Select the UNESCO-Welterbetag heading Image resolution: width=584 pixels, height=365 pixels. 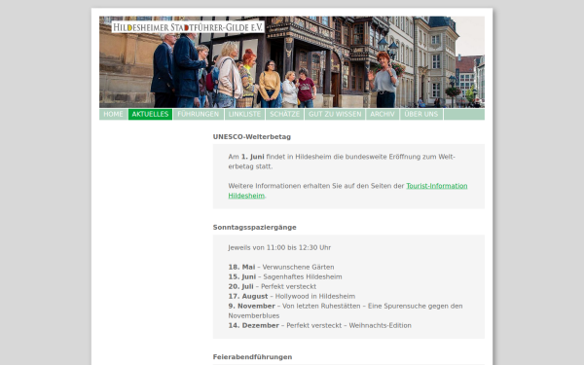[252, 137]
